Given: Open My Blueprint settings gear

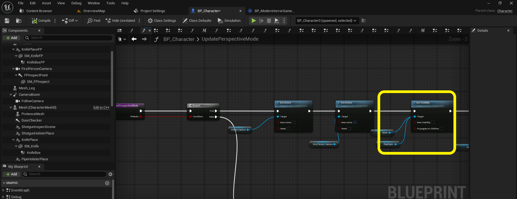Looking at the screenshot, I should pos(110,174).
